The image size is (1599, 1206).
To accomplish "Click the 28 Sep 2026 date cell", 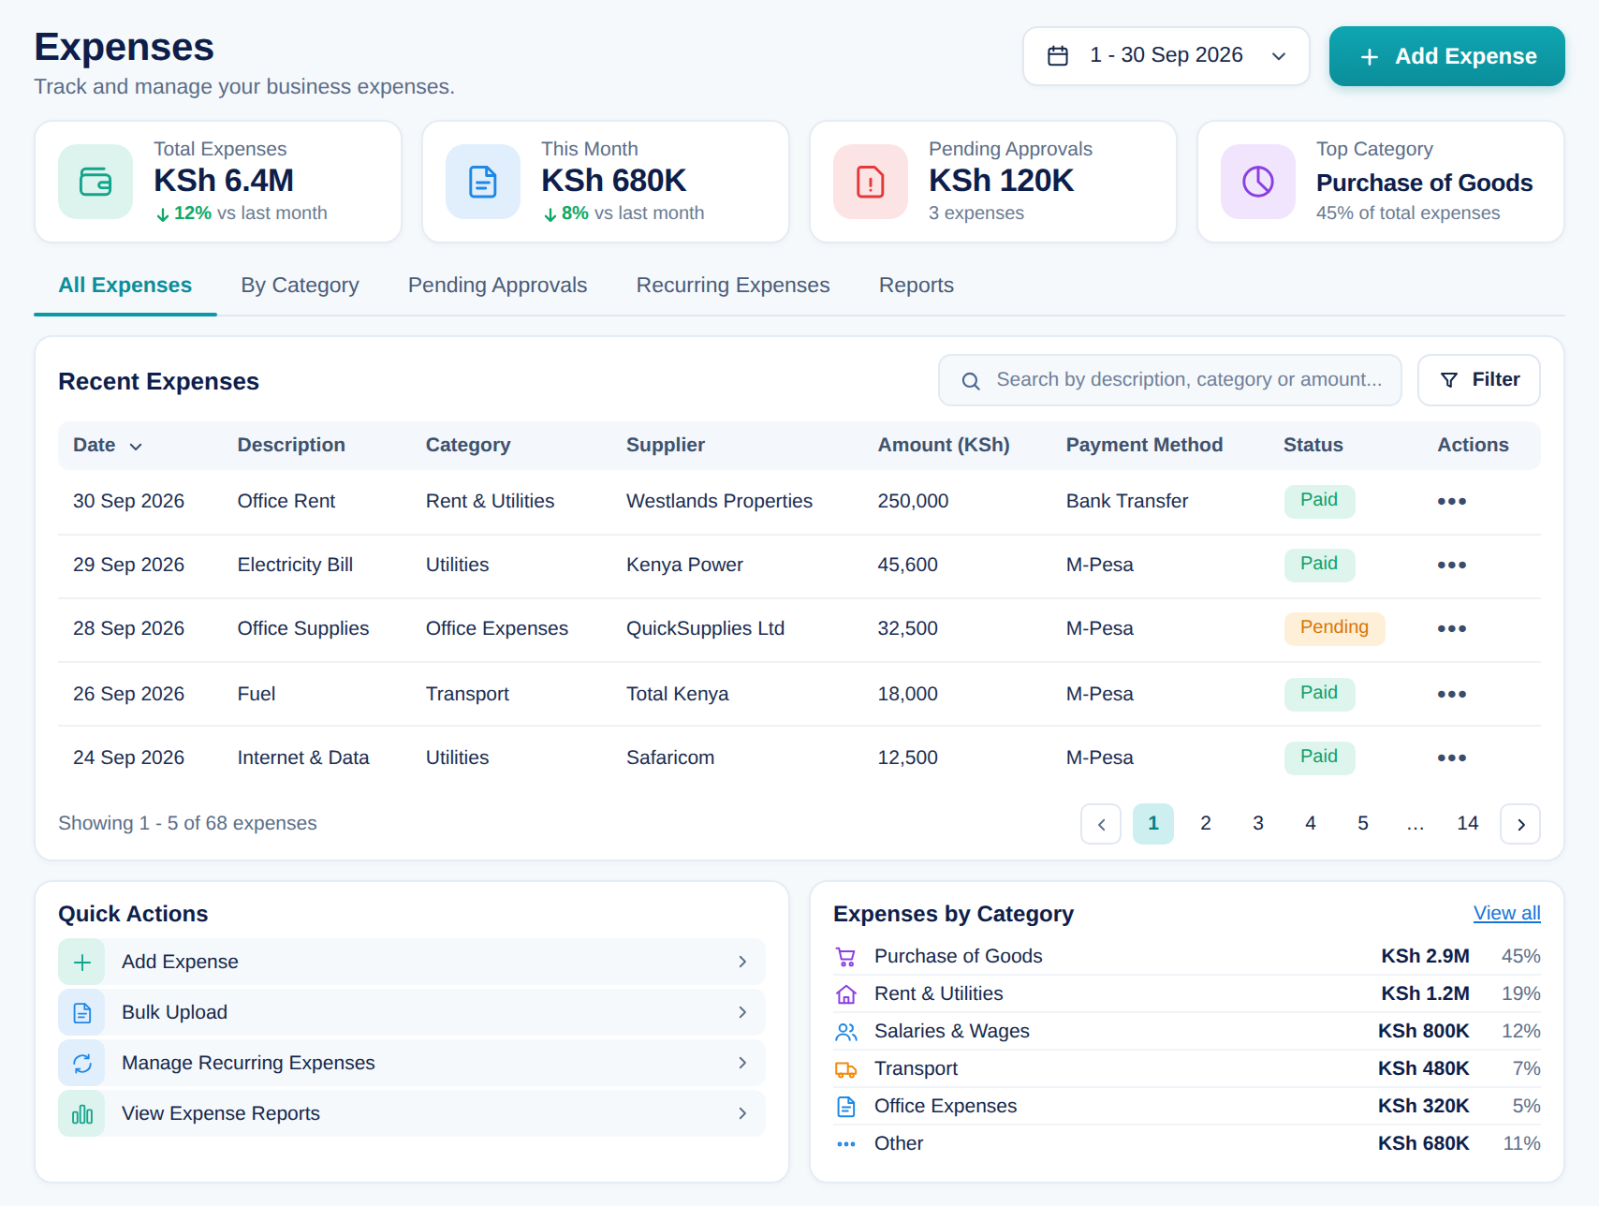I will [x=128, y=629].
